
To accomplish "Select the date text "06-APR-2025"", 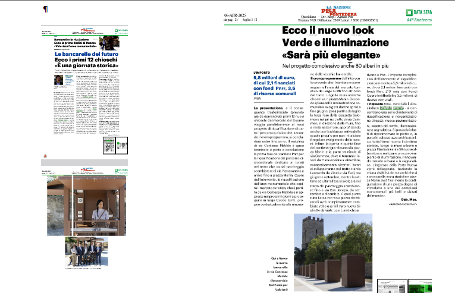I will click(x=235, y=15).
